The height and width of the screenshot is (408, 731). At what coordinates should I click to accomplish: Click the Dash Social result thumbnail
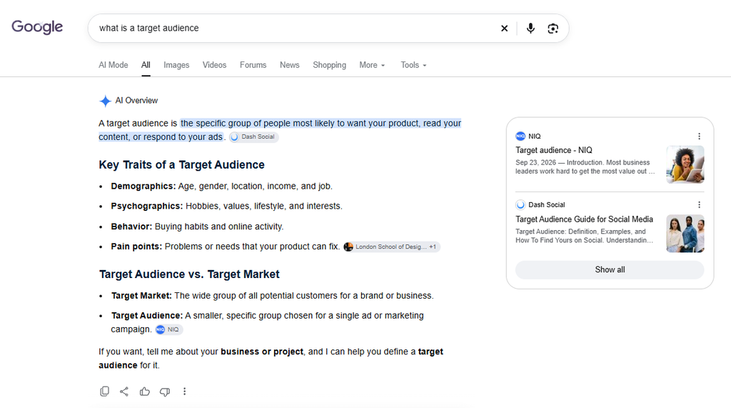click(685, 234)
